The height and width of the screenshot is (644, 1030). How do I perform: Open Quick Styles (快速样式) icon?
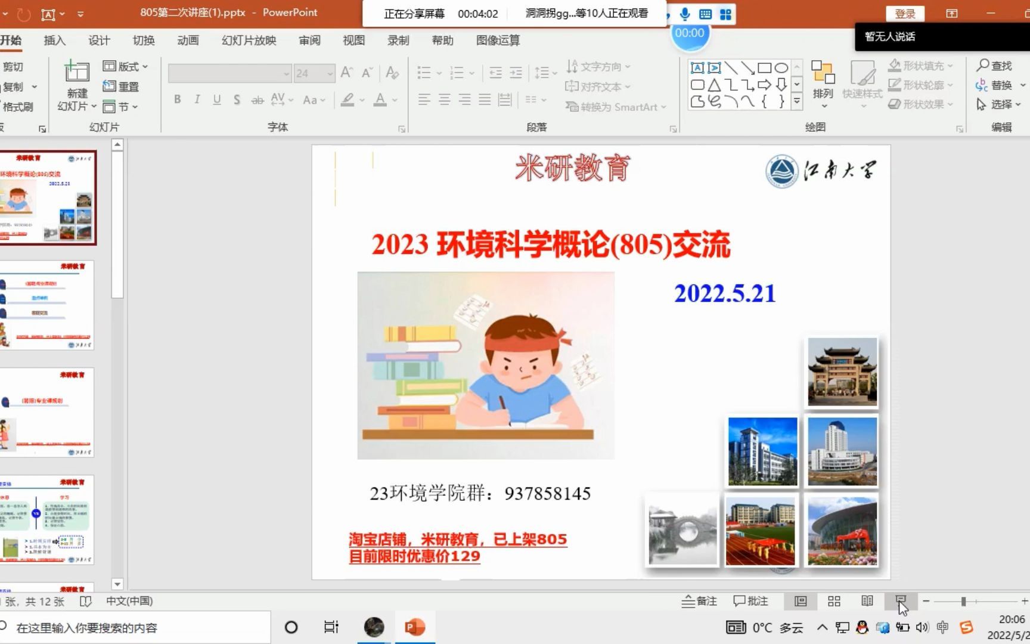[863, 73]
